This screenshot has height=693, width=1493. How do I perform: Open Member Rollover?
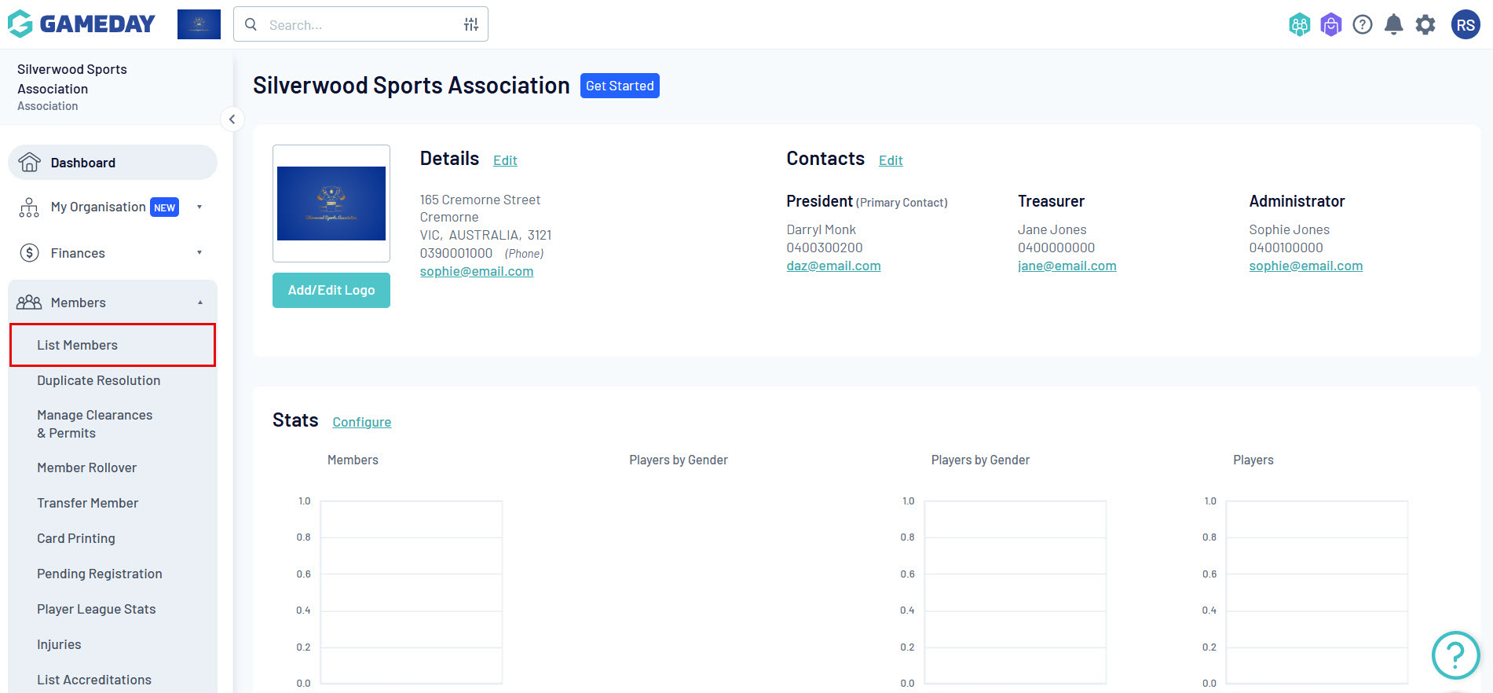coord(87,467)
